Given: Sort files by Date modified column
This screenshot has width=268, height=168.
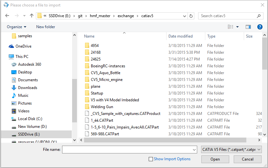Looking at the screenshot, I should tap(180, 36).
